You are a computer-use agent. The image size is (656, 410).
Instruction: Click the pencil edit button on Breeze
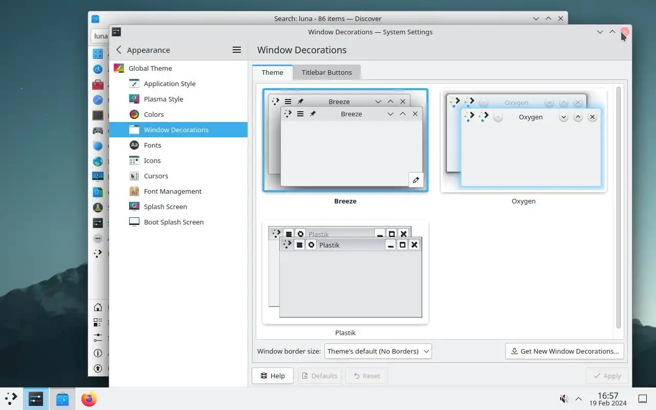[416, 180]
